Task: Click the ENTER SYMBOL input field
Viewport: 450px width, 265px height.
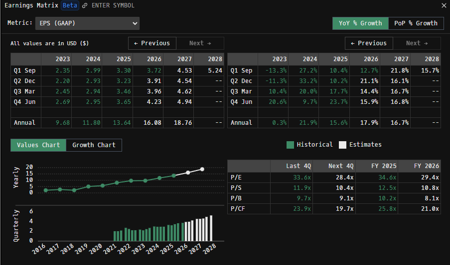Action: (x=113, y=5)
